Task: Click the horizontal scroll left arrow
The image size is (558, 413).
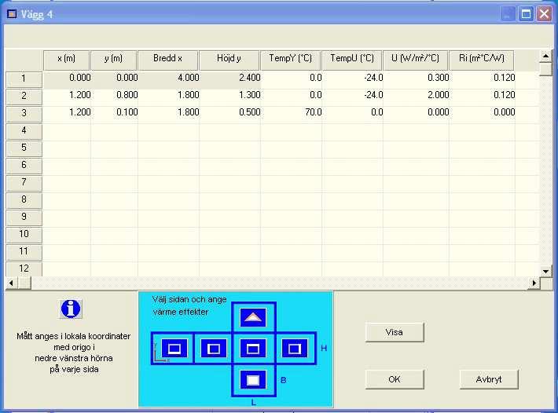Action: click(x=11, y=283)
